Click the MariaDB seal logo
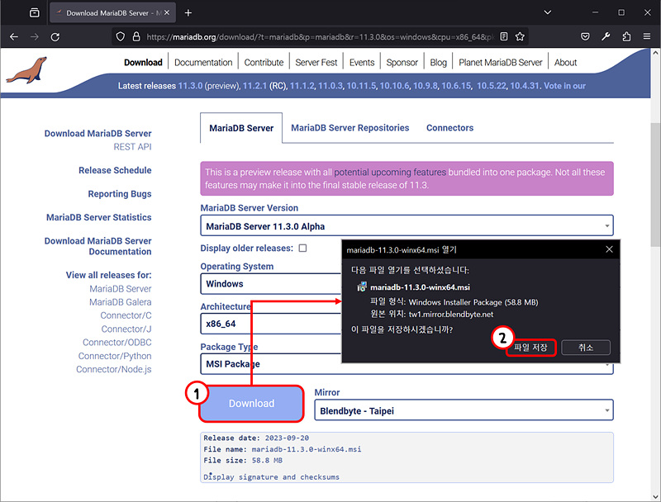Image resolution: width=661 pixels, height=502 pixels. [26, 70]
